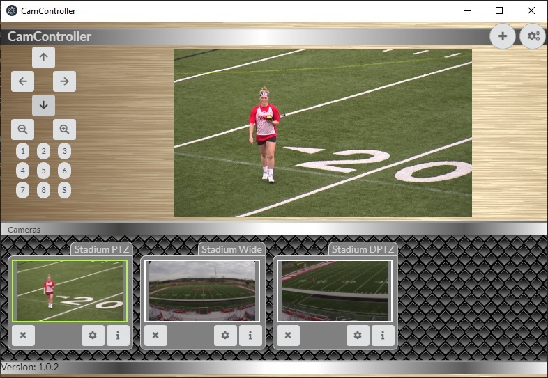Add a new camera with the plus button
Screen dimensions: 548x378
point(503,36)
